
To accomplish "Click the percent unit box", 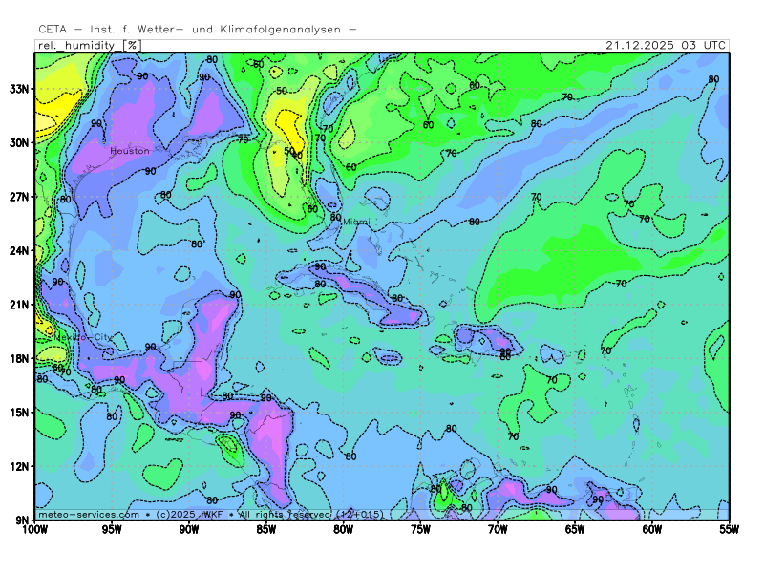I will 133,45.
